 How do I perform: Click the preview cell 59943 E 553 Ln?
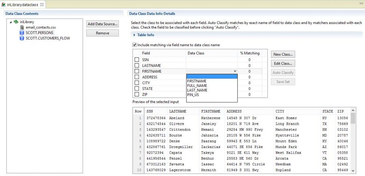tap(242, 141)
